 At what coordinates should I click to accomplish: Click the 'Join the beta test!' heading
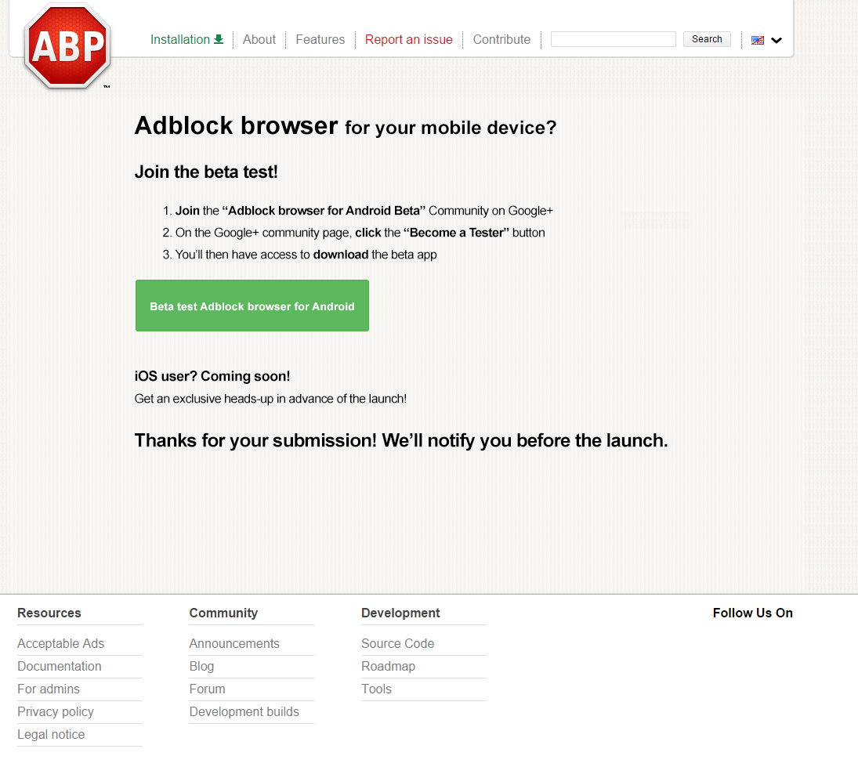[206, 172]
